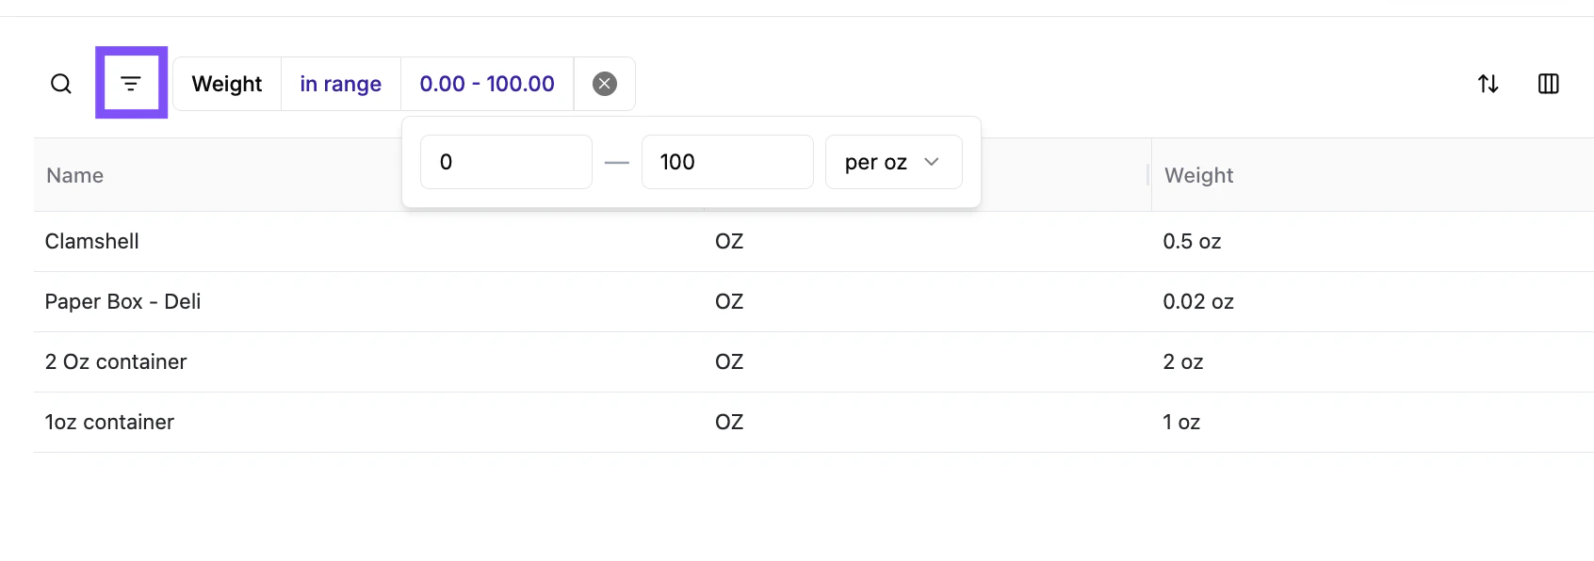Click the maximum value field showing 100
The height and width of the screenshot is (561, 1594).
[726, 162]
